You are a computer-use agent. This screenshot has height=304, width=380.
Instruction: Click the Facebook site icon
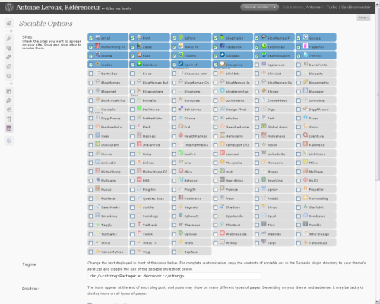[222, 46]
